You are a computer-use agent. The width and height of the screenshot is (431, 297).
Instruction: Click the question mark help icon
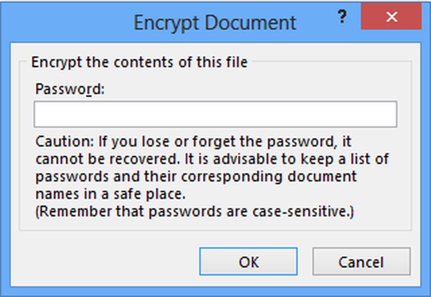coord(341,18)
